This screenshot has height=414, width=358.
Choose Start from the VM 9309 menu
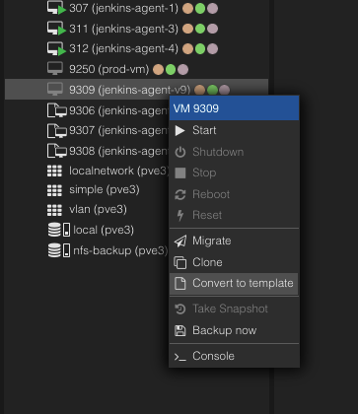tap(234, 130)
